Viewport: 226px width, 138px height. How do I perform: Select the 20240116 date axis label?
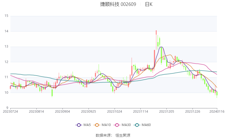coord(217,112)
